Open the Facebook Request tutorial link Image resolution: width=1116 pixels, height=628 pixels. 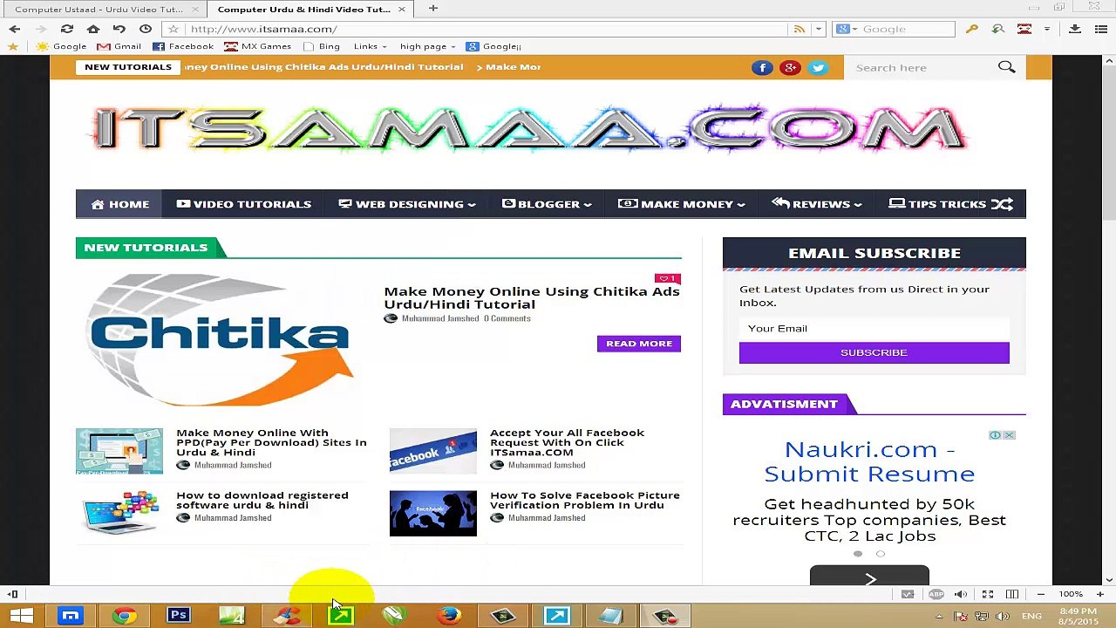[567, 442]
